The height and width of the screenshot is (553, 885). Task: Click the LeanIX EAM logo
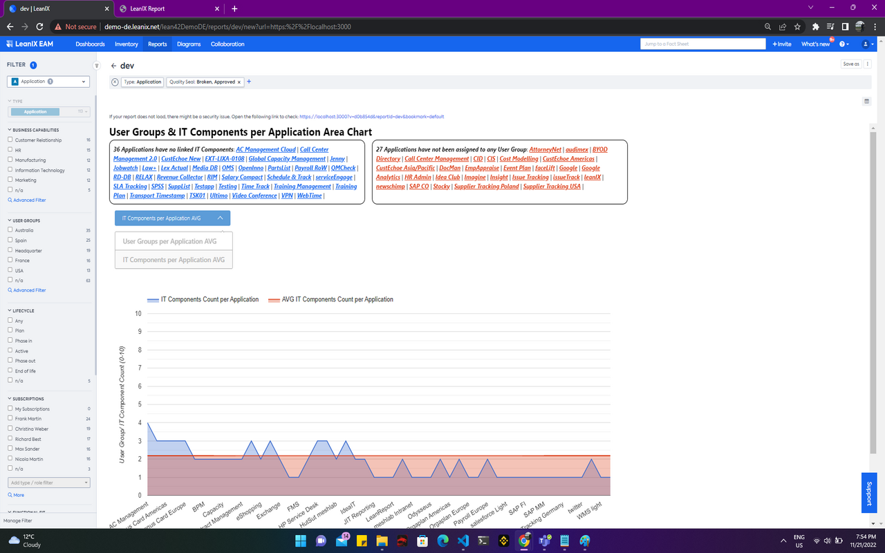[30, 44]
